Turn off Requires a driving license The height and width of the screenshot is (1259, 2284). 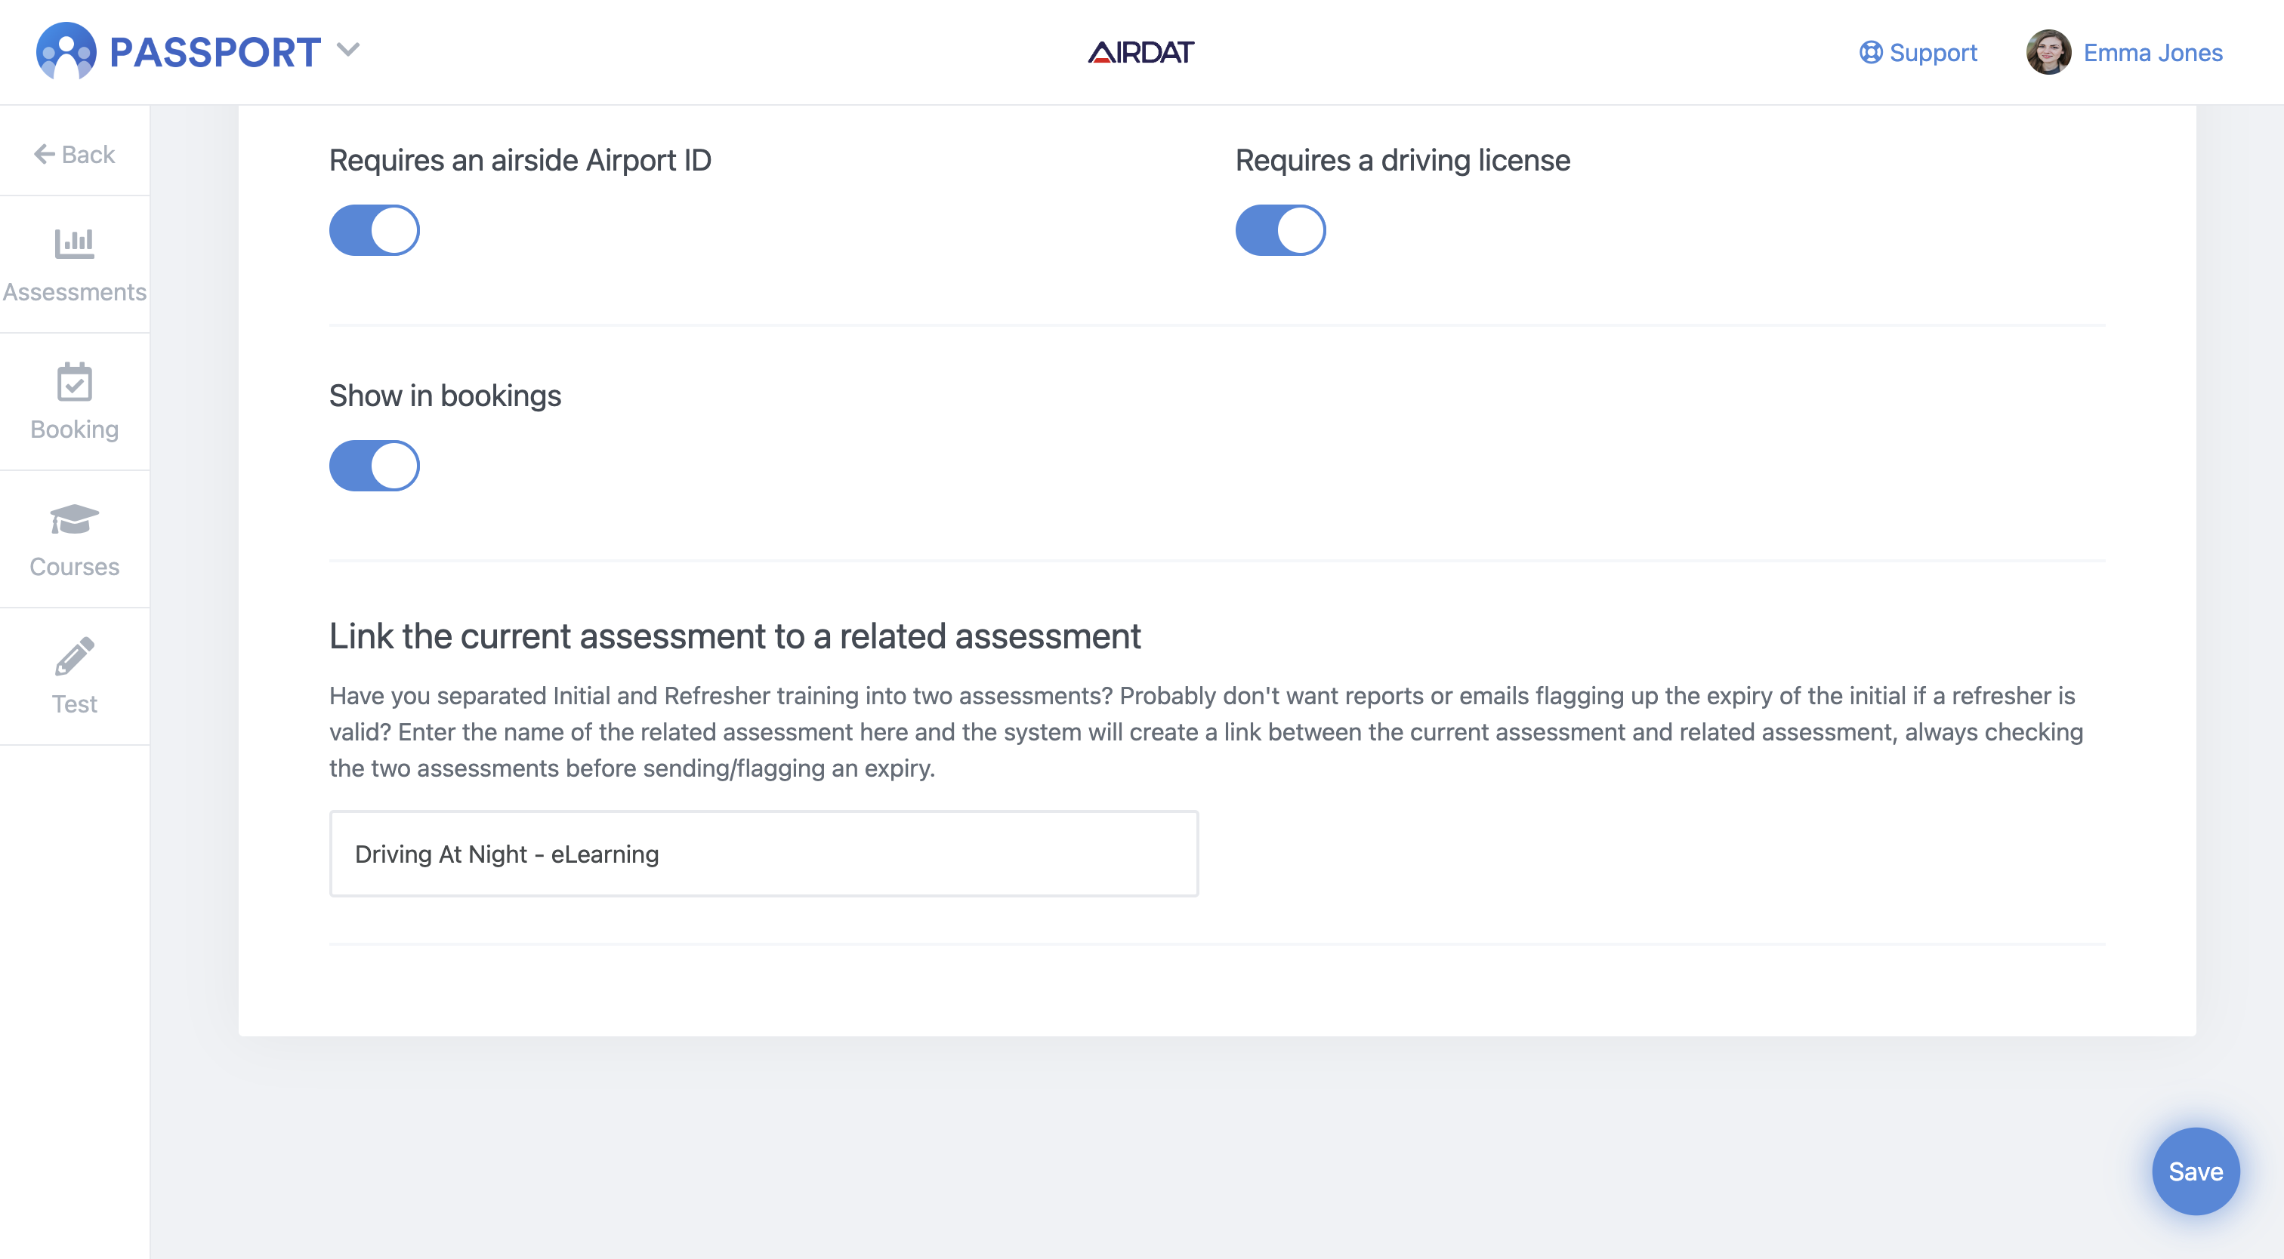point(1280,230)
